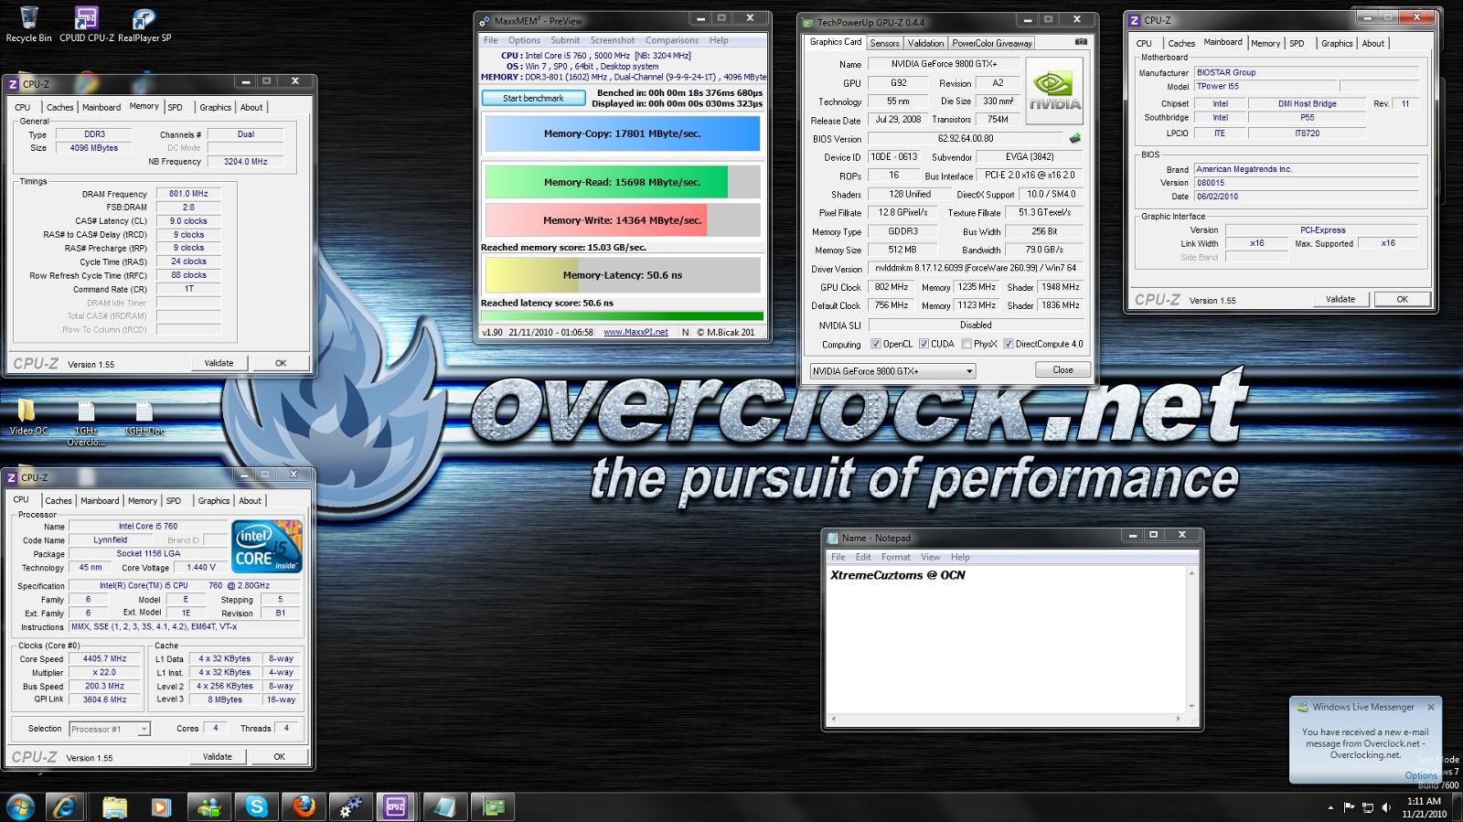The image size is (1463, 822).
Task: Click the Notepad vertical scrollbar
Action: 1191,640
